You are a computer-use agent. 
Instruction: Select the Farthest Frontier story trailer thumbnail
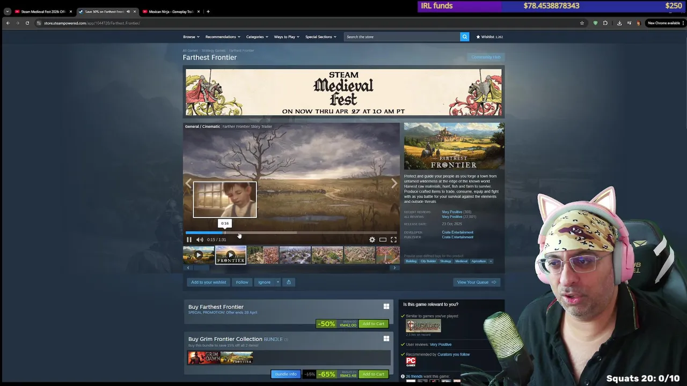point(231,255)
